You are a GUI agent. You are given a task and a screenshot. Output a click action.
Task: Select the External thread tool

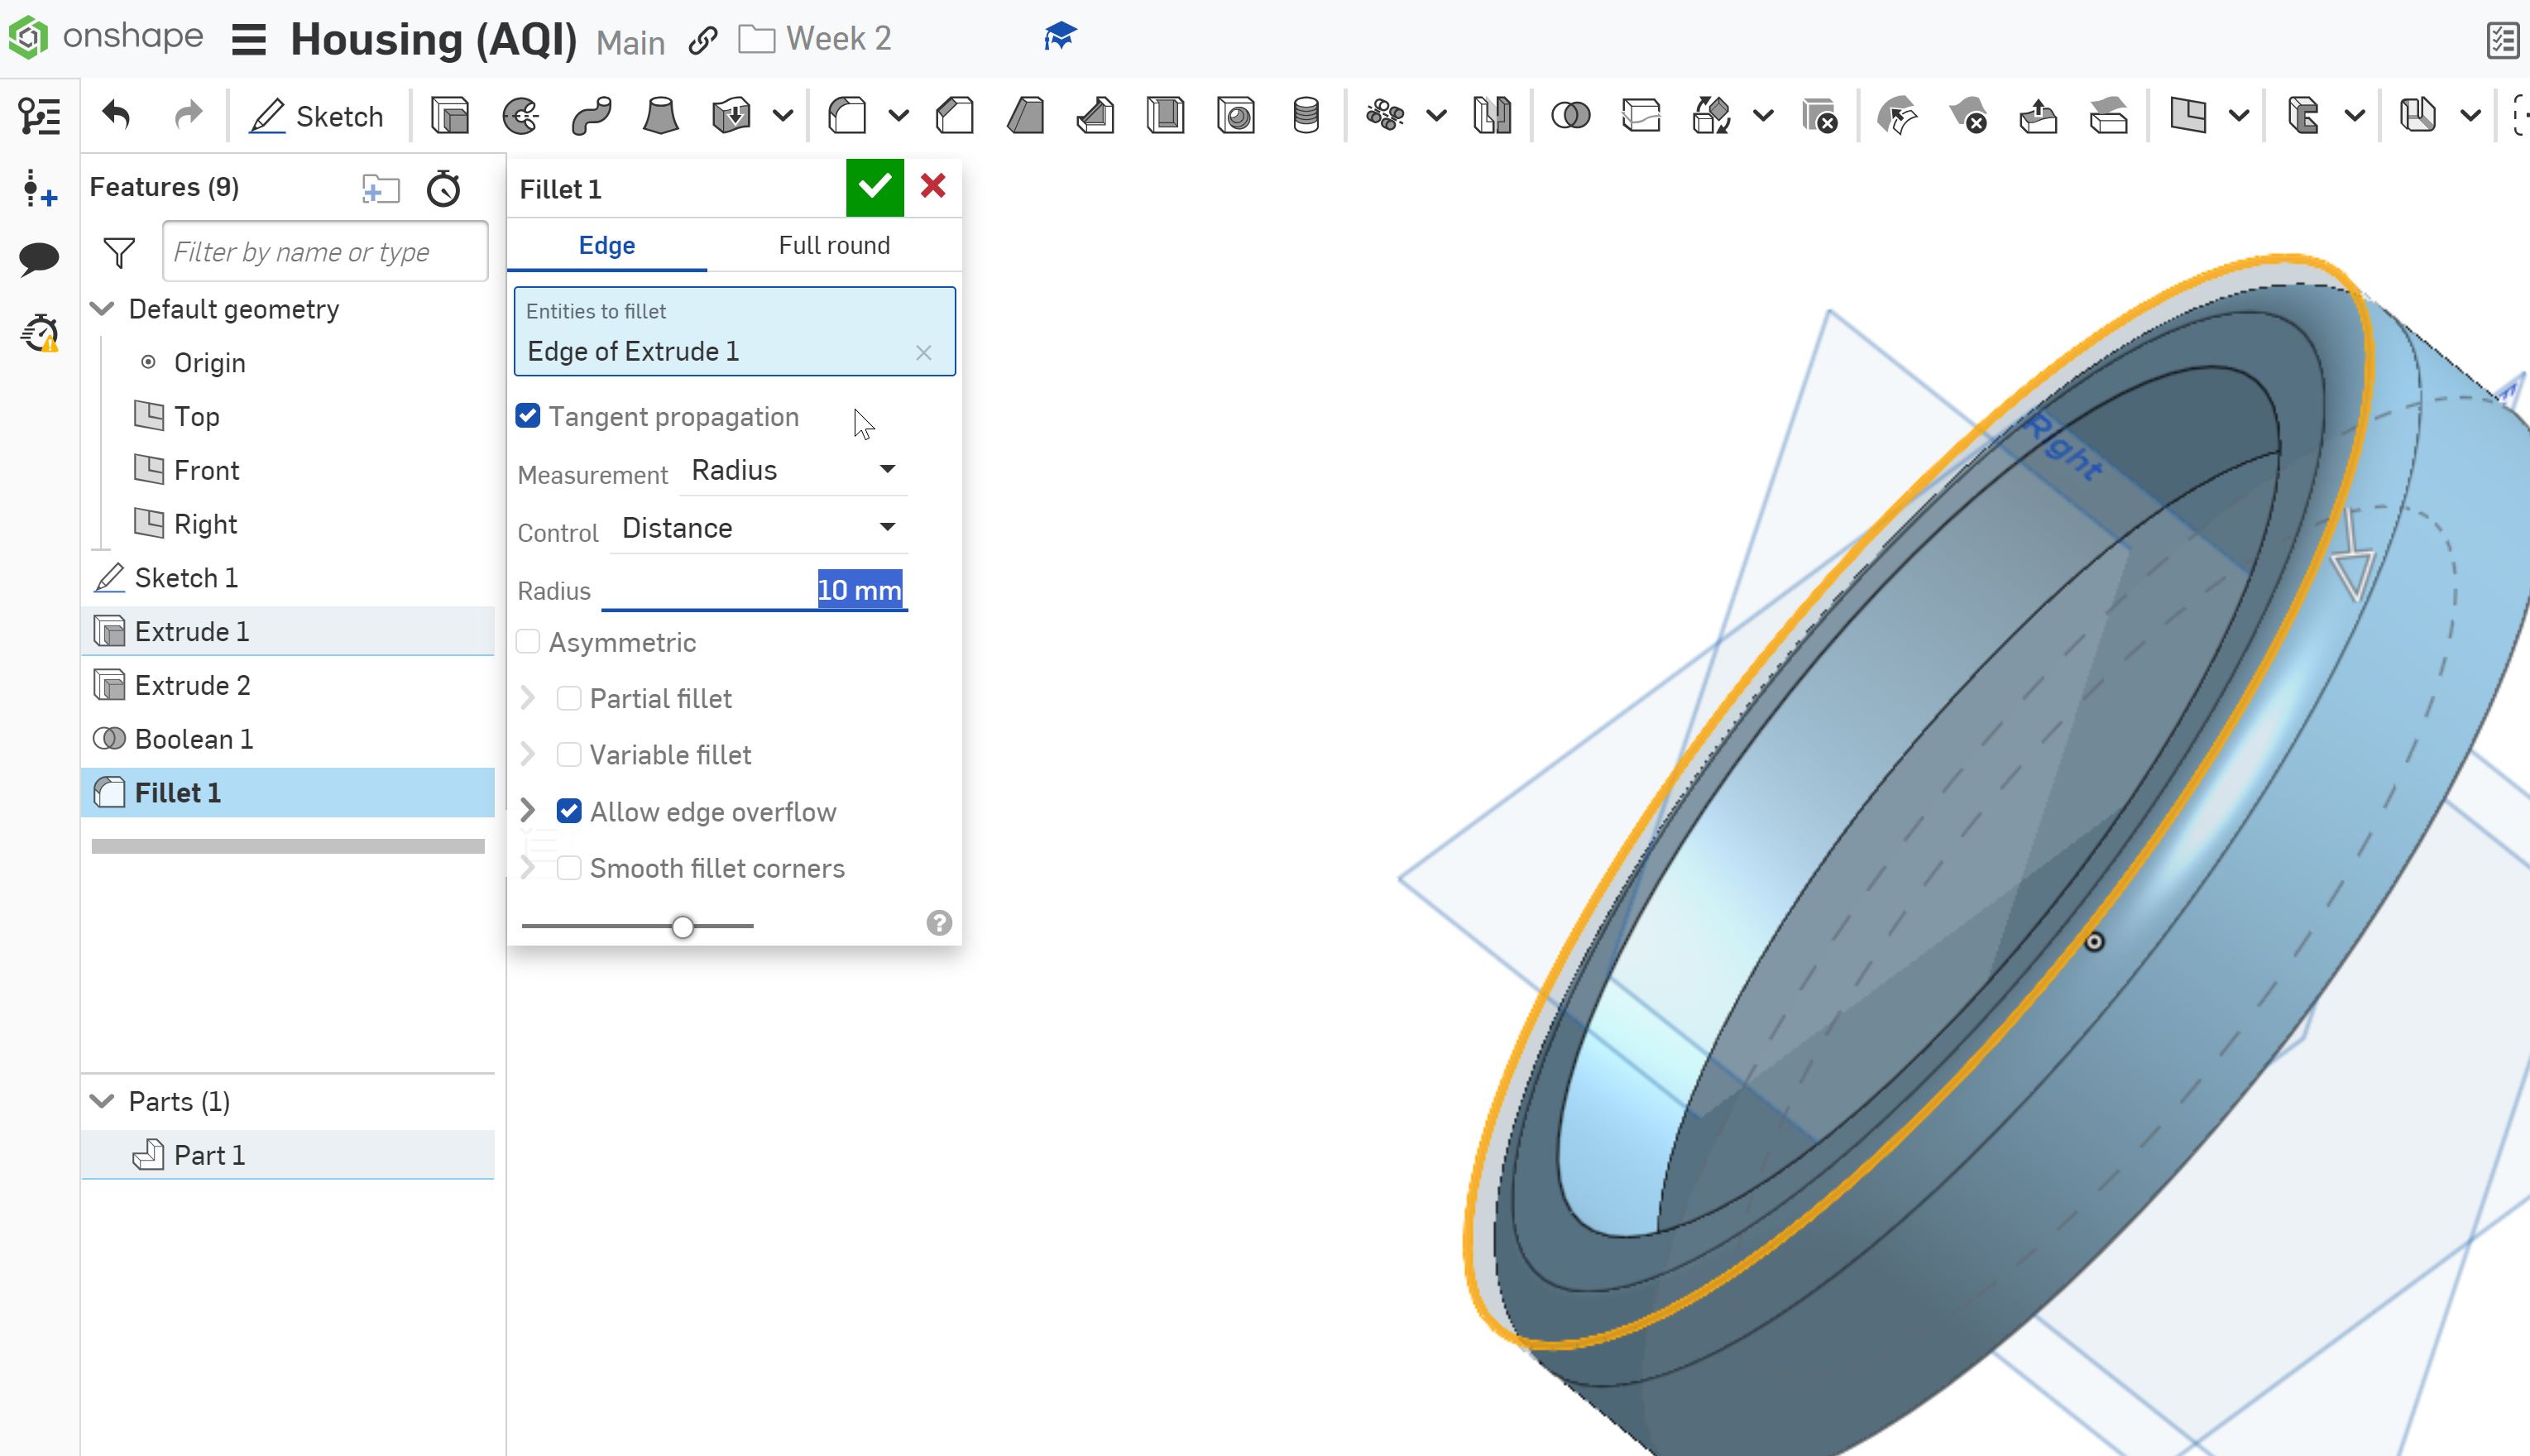point(1306,115)
